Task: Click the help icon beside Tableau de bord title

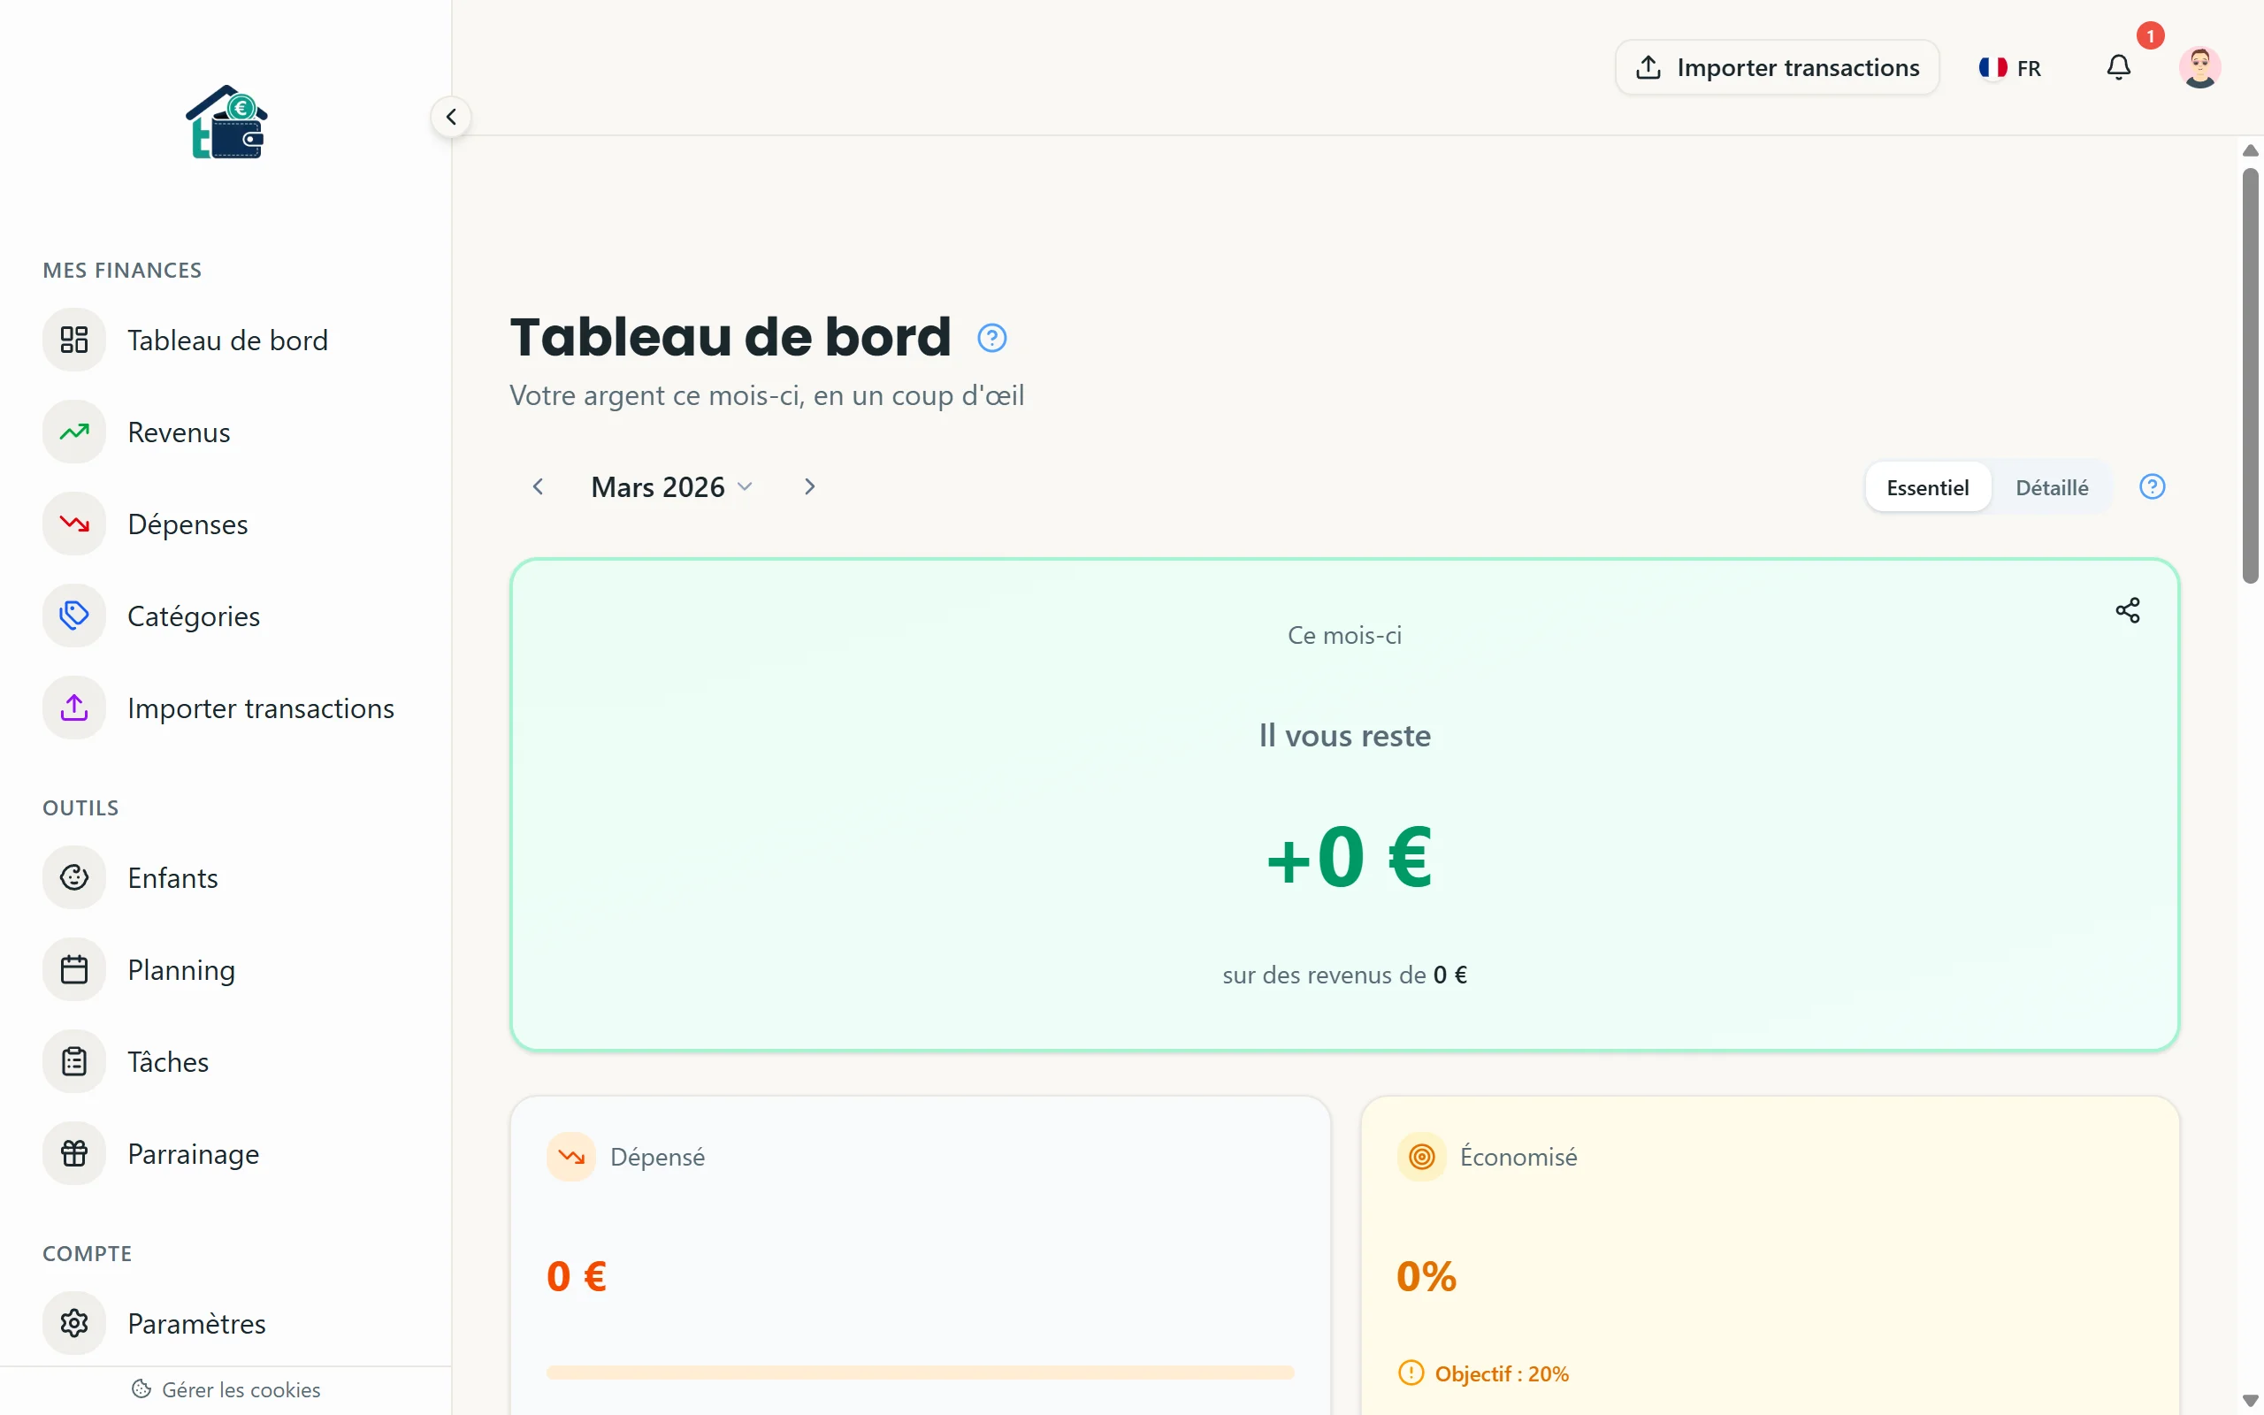Action: (x=991, y=338)
